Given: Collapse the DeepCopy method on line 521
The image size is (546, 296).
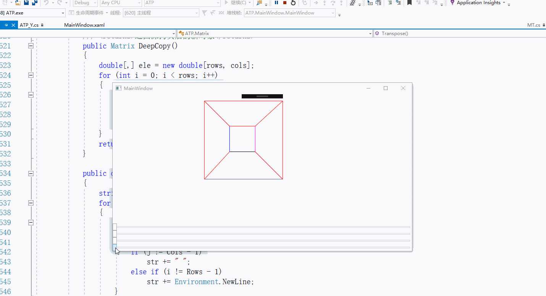Looking at the screenshot, I should (31, 46).
